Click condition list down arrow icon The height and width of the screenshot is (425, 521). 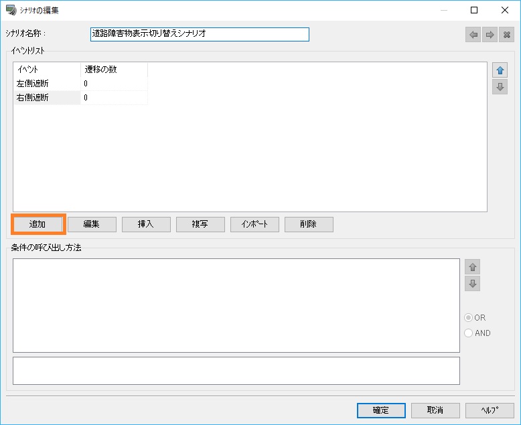[x=473, y=284]
